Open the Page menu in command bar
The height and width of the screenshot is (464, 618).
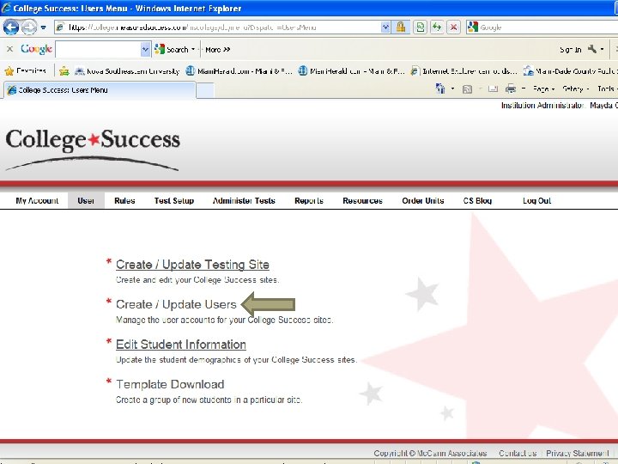point(543,89)
